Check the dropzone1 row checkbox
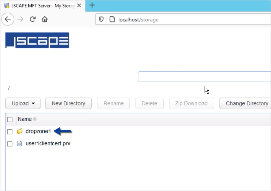Screen dimensions: 271x191 [x=10, y=132]
